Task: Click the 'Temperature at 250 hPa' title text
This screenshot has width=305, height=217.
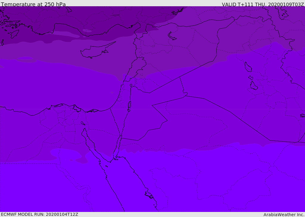Action: [33, 4]
